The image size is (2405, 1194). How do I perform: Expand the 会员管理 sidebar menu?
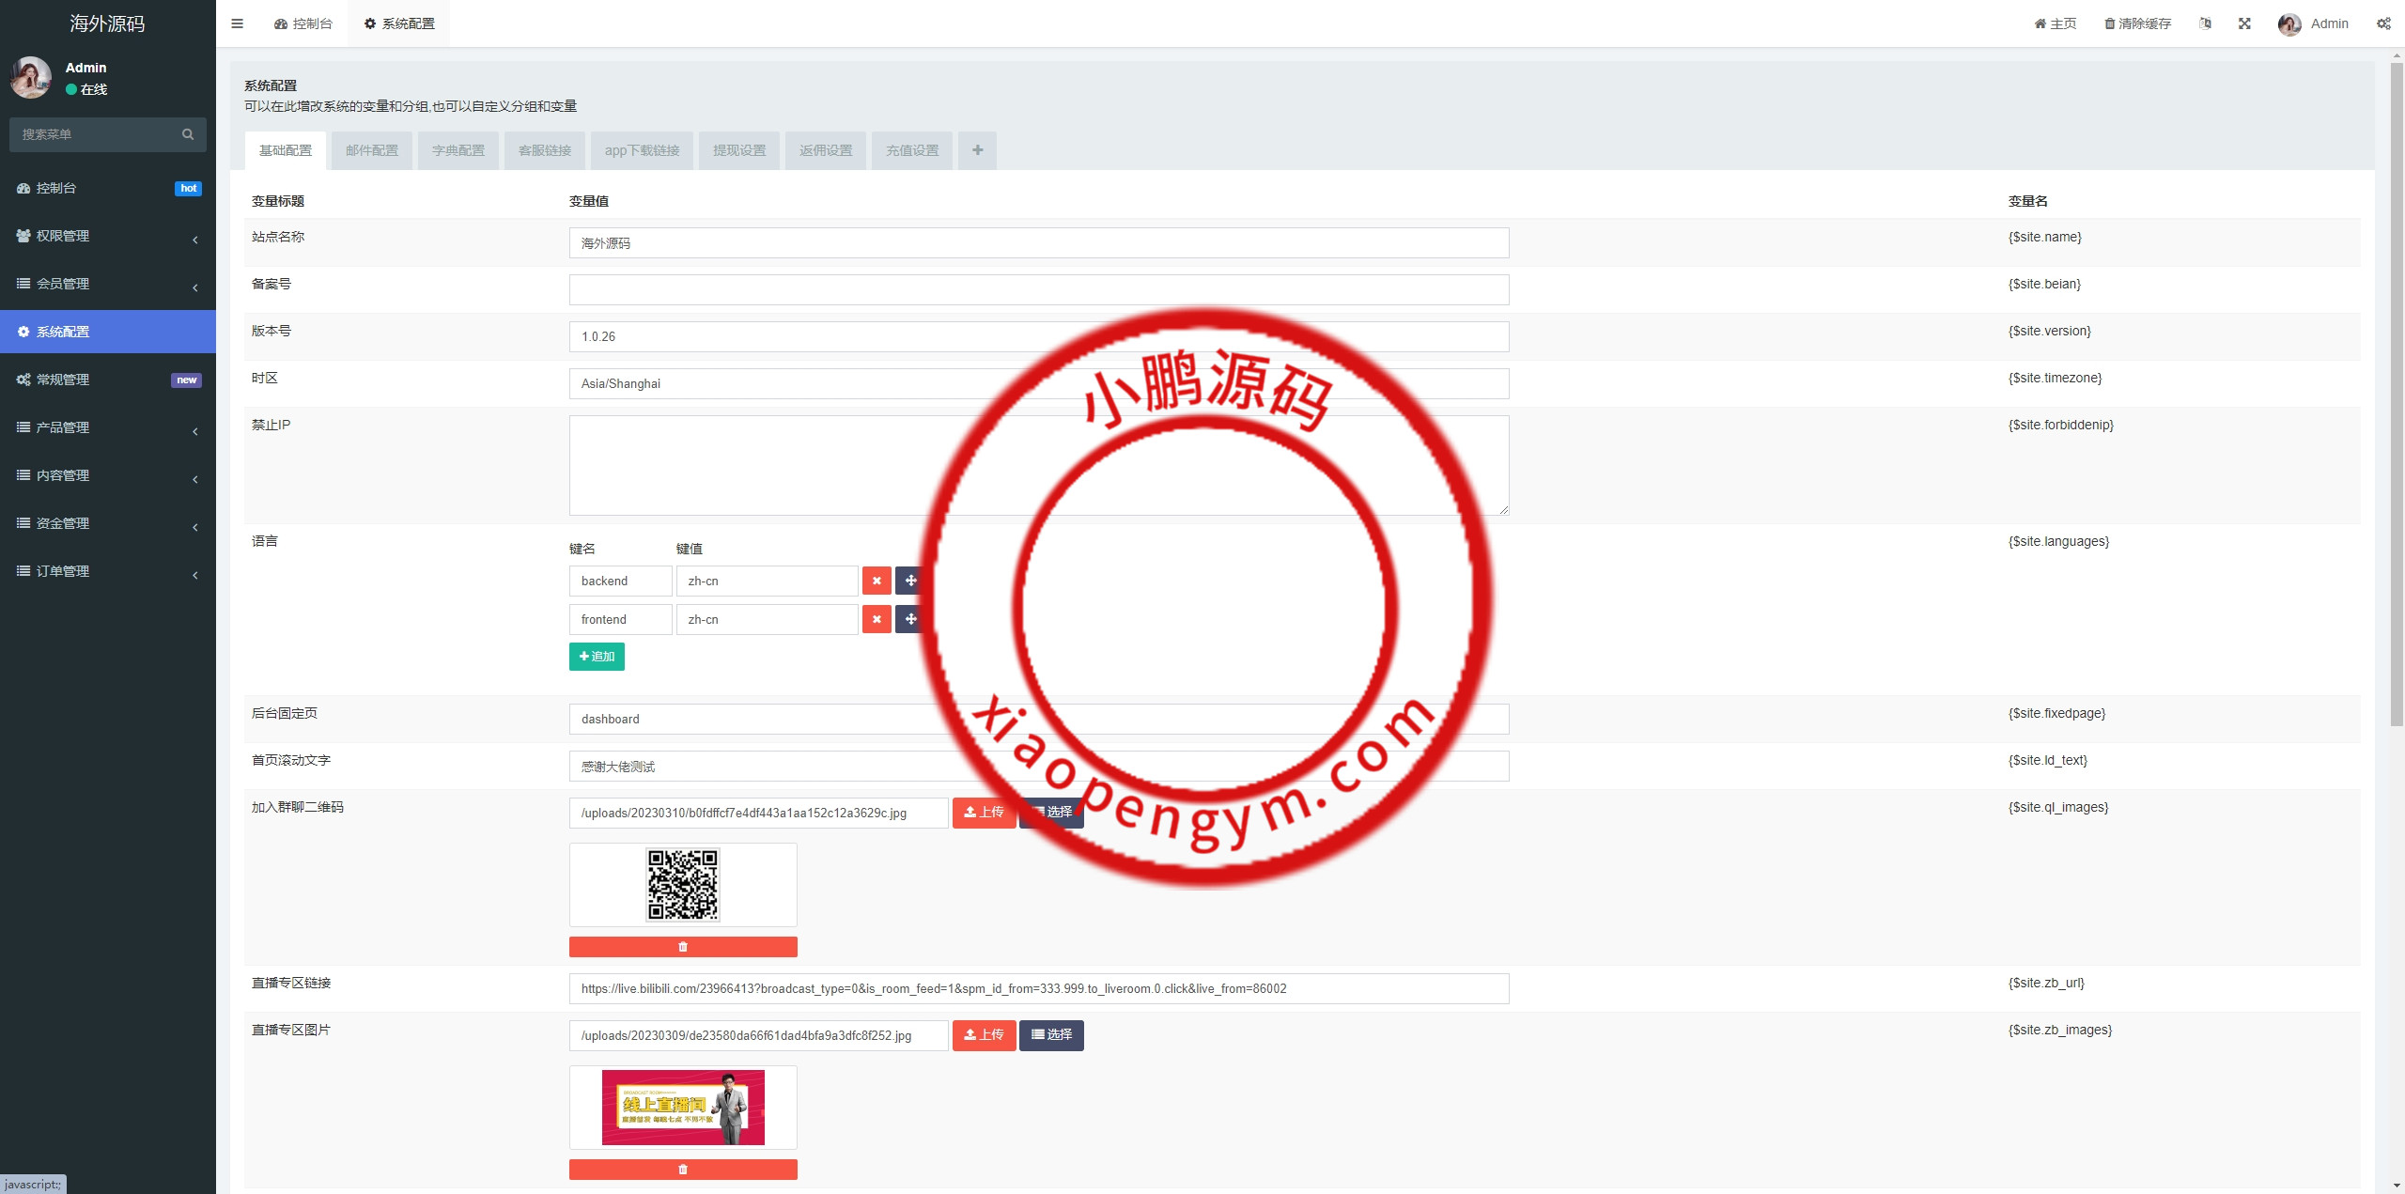(107, 284)
